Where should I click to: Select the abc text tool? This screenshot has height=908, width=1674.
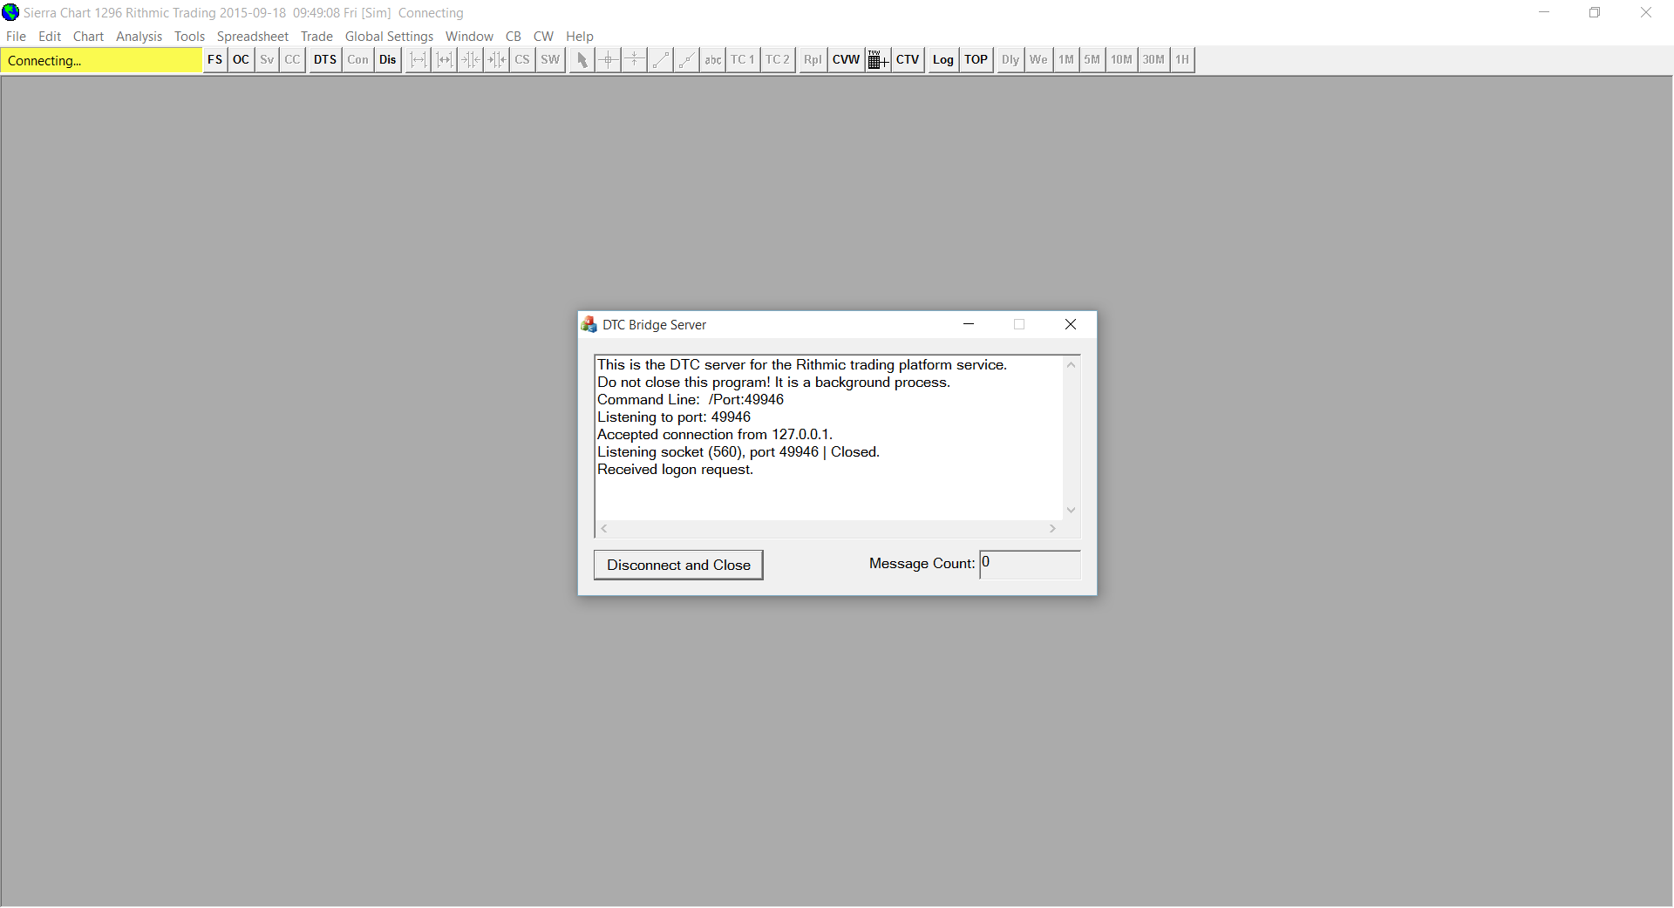coord(713,60)
